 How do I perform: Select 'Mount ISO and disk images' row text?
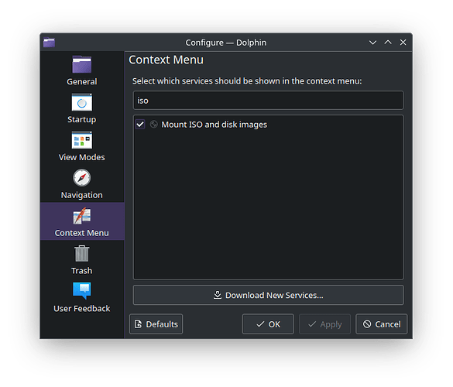click(214, 125)
